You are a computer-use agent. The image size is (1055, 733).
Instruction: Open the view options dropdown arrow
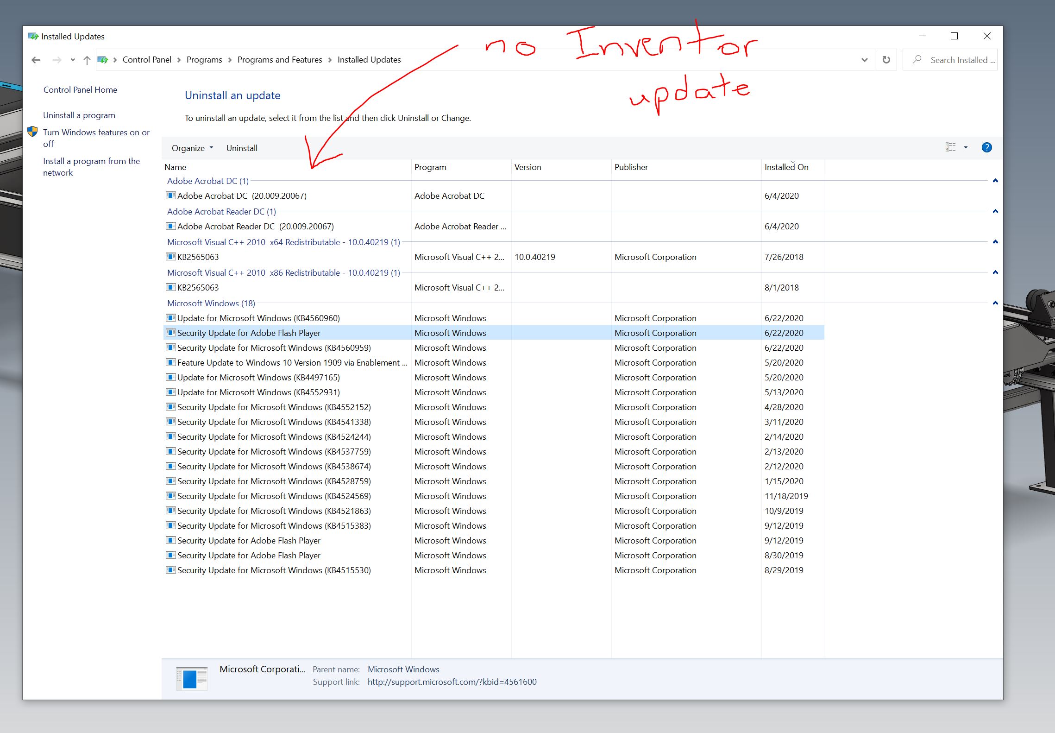coord(966,147)
